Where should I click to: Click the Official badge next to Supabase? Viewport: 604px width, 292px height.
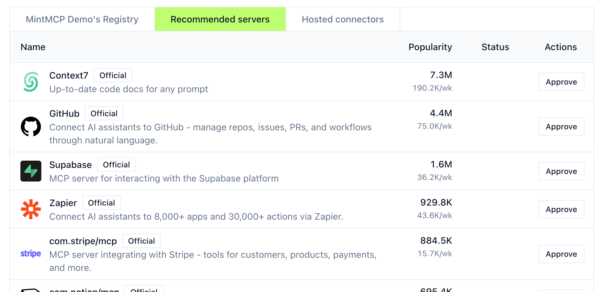pyautogui.click(x=116, y=165)
